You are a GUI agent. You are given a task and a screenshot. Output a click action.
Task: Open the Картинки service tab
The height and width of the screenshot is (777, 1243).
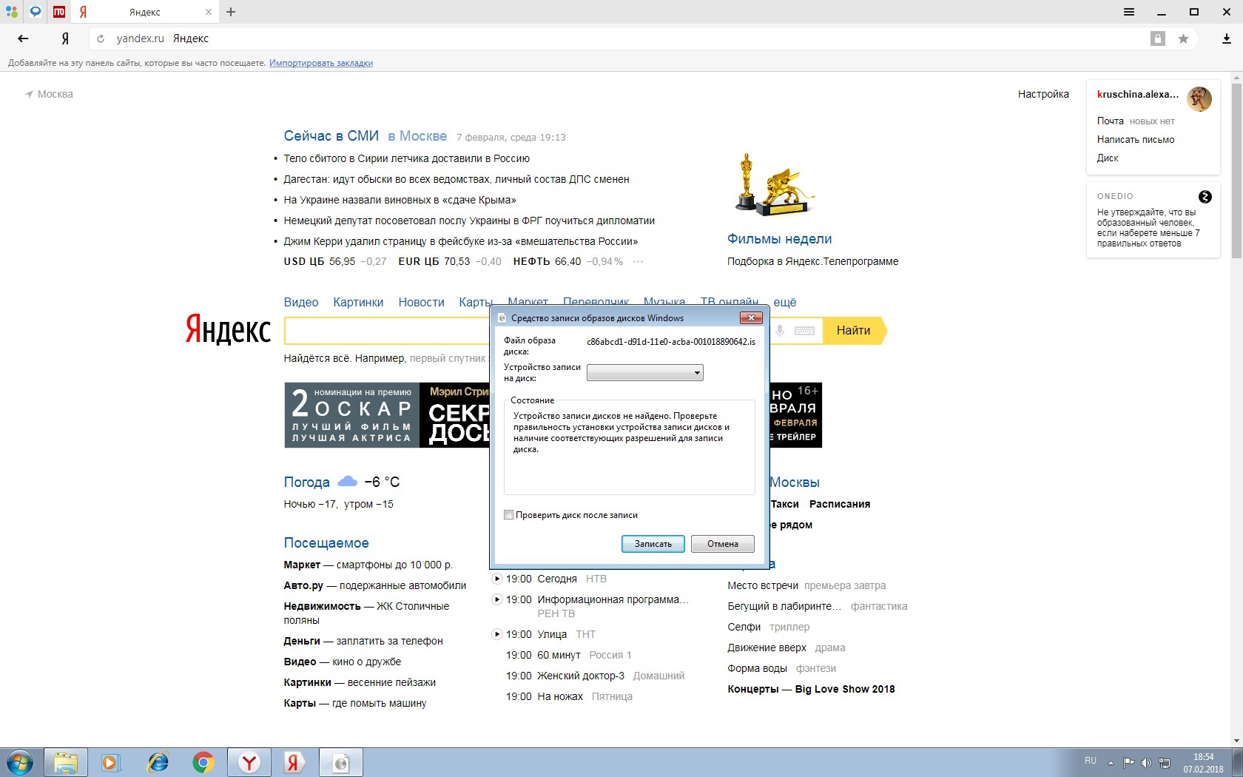point(358,302)
